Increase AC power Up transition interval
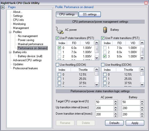The image size is (149, 131). 116,107
